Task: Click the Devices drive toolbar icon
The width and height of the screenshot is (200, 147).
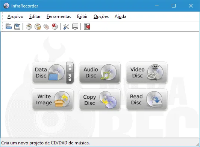Action: pos(75,27)
